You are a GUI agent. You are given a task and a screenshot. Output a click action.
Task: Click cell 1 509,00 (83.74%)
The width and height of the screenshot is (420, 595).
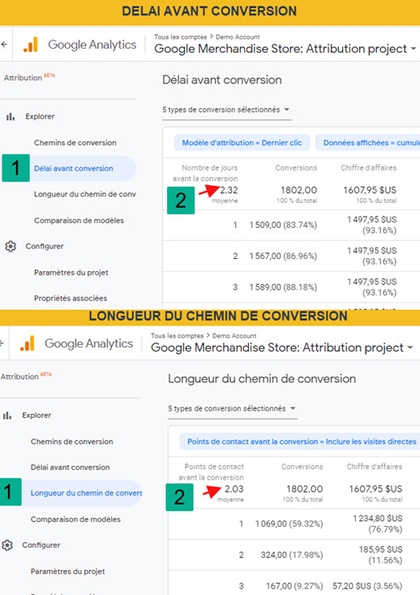click(283, 225)
